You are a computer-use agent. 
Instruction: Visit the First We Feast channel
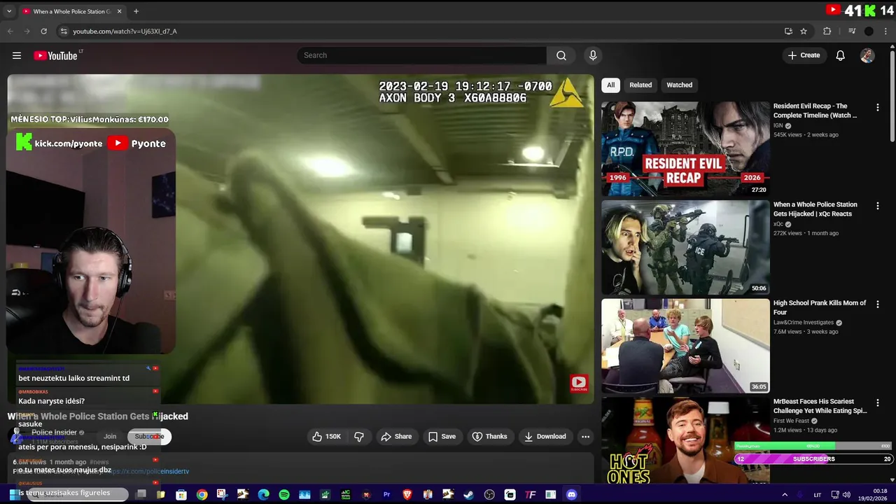click(x=792, y=421)
